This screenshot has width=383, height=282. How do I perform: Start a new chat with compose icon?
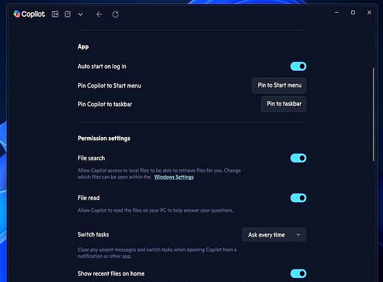[68, 14]
